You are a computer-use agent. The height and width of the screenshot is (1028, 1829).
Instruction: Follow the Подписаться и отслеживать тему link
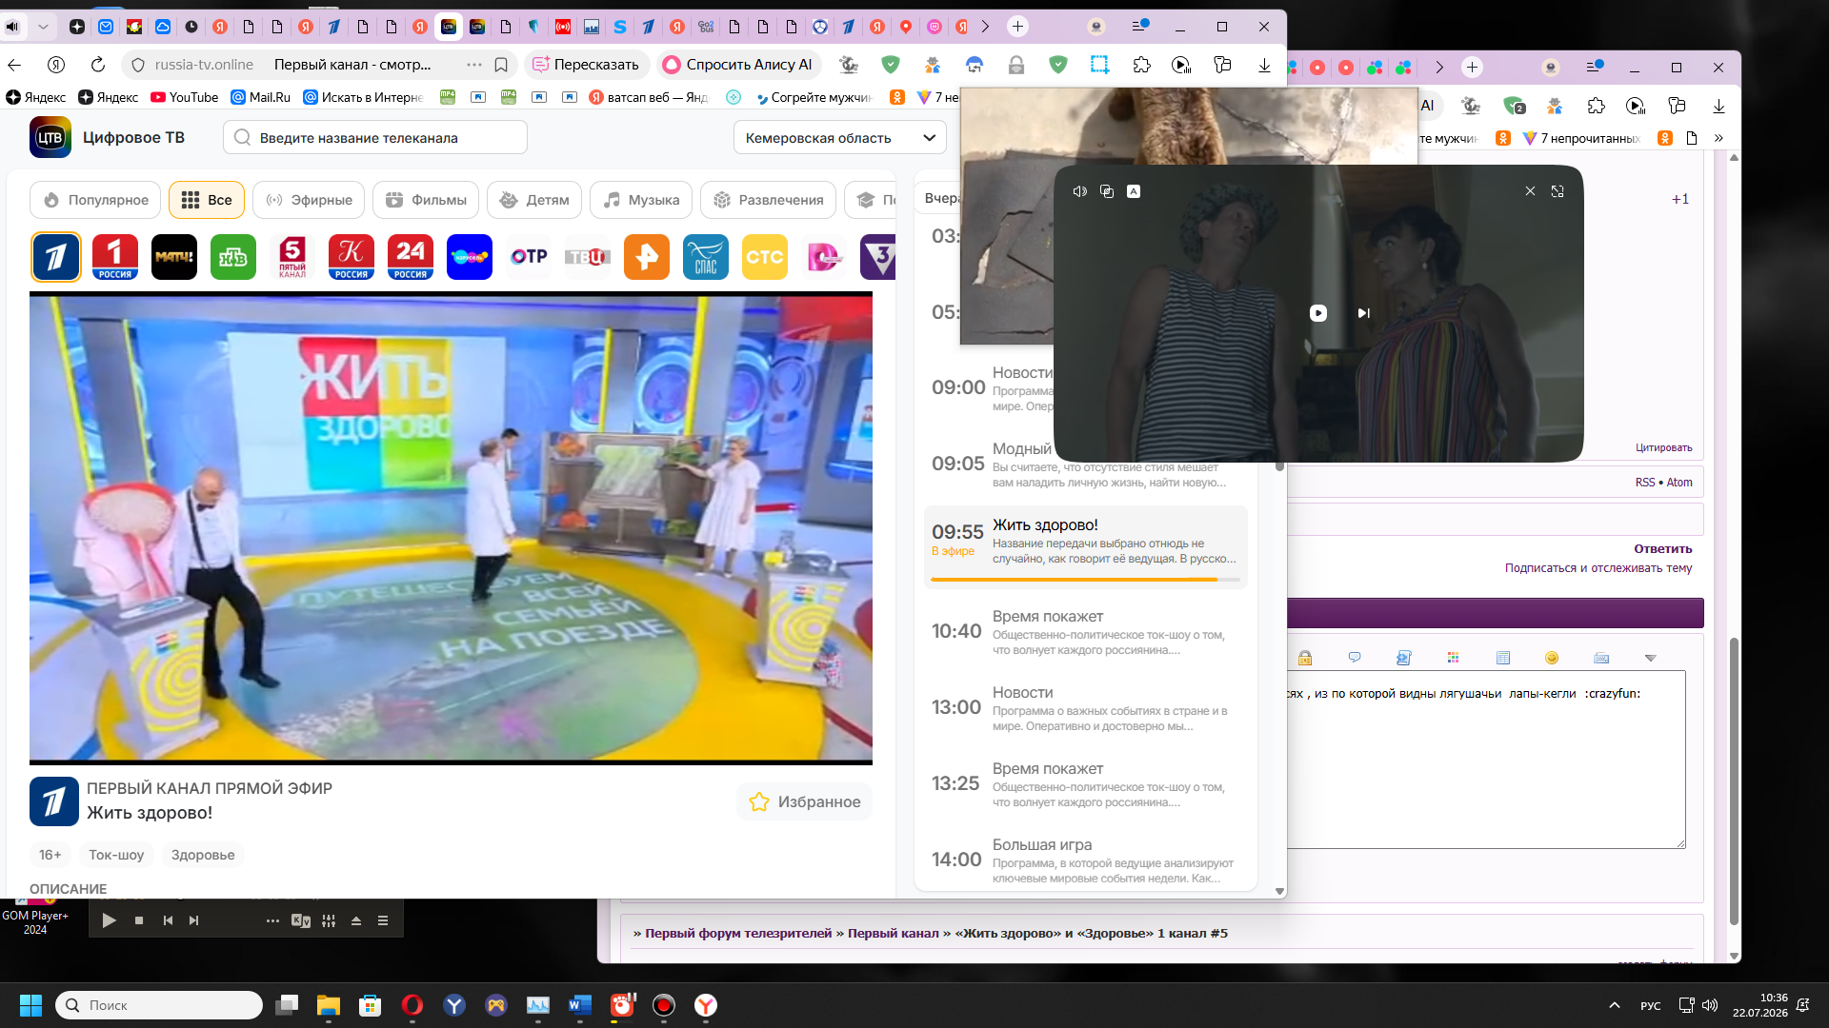click(x=1598, y=568)
